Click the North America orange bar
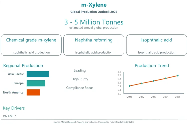188x126 pixels. (33, 92)
